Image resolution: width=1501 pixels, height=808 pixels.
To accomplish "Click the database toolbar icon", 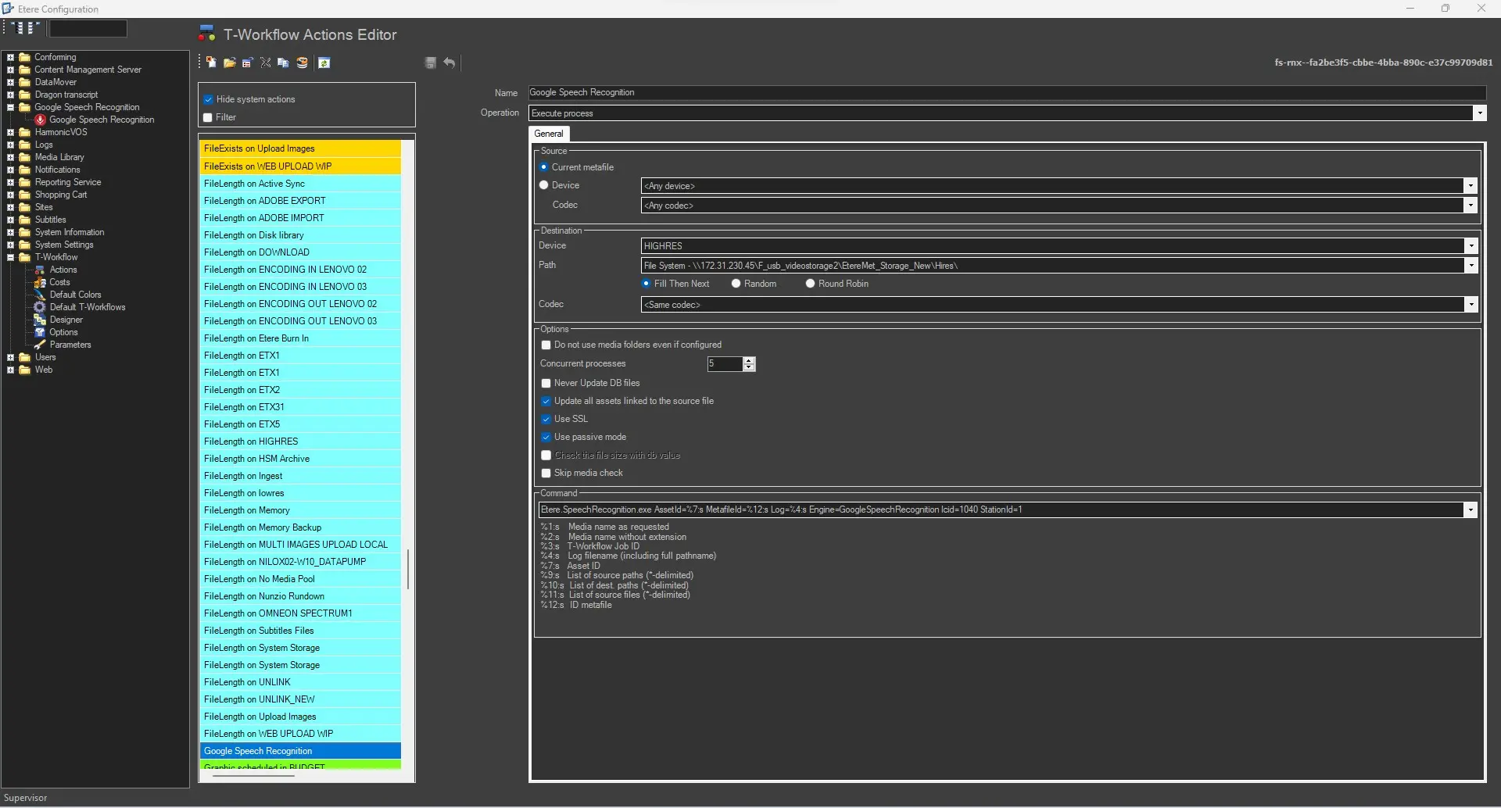I will point(302,63).
